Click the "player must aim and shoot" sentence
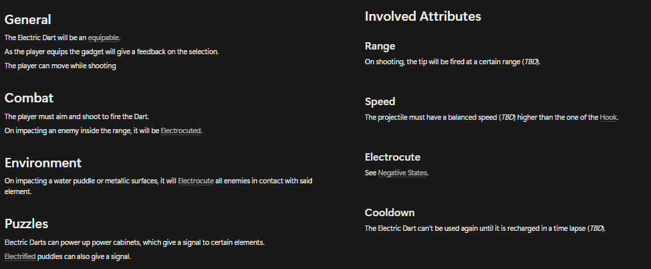Screen dimensions: 651x269 point(76,116)
